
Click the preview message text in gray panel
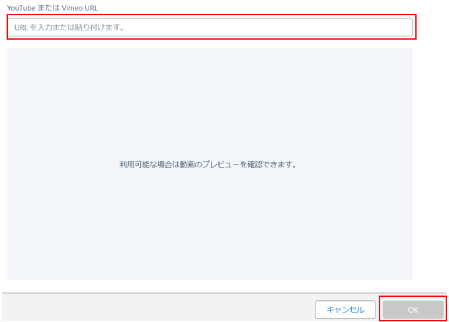[208, 164]
